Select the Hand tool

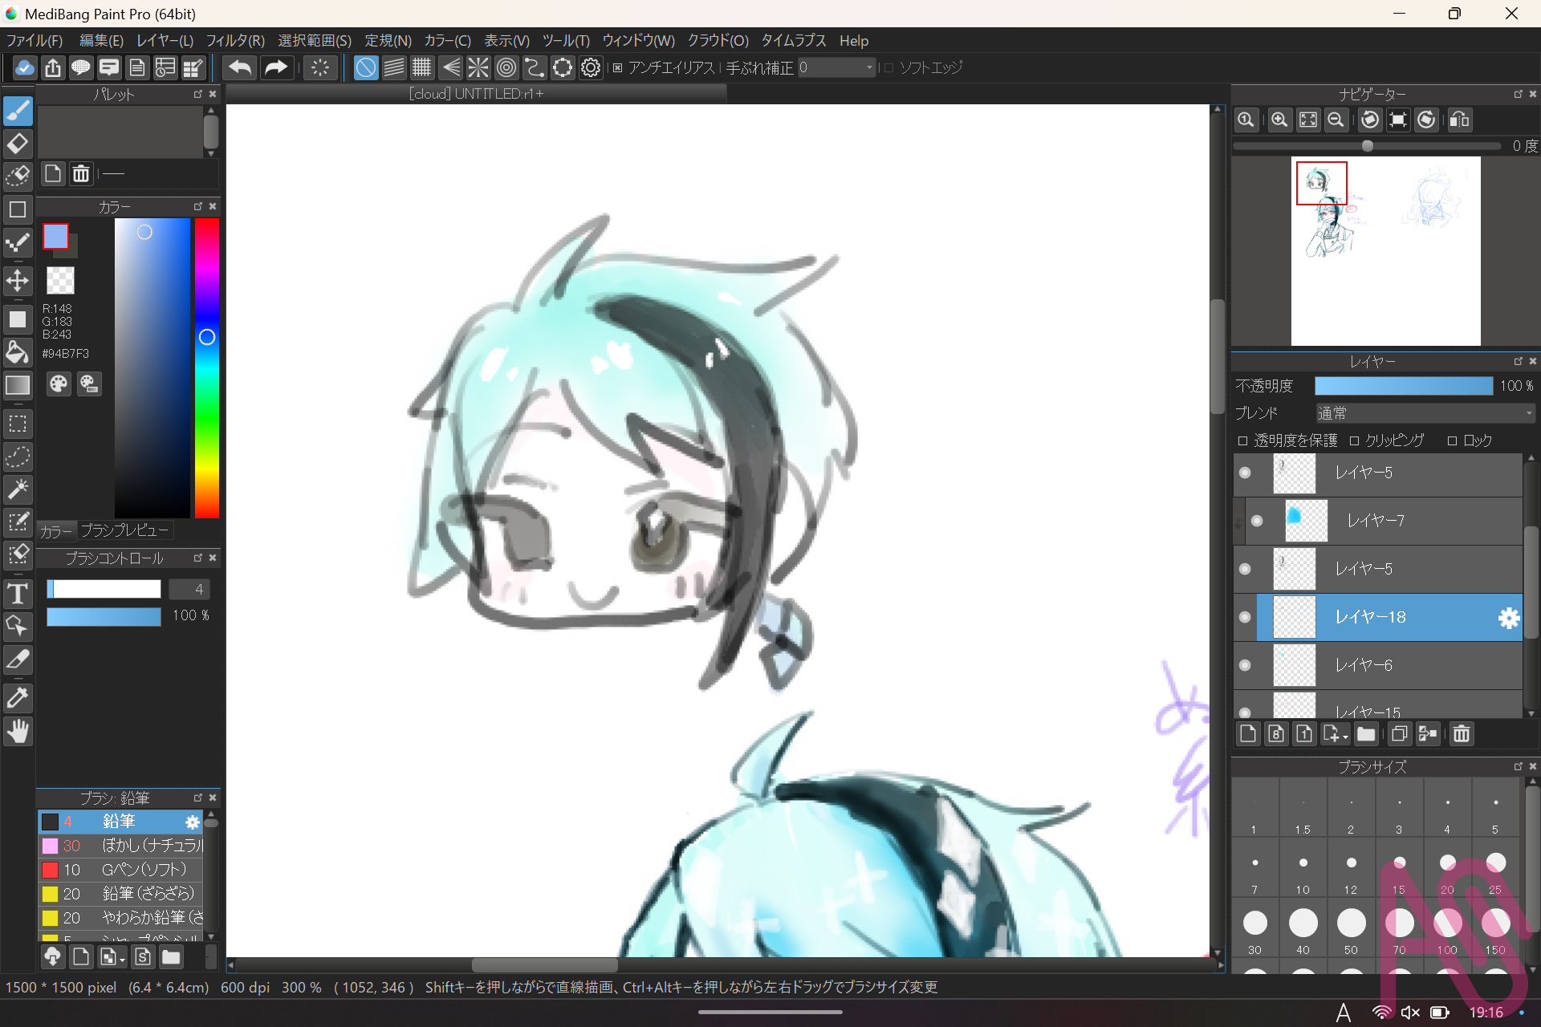click(x=18, y=731)
